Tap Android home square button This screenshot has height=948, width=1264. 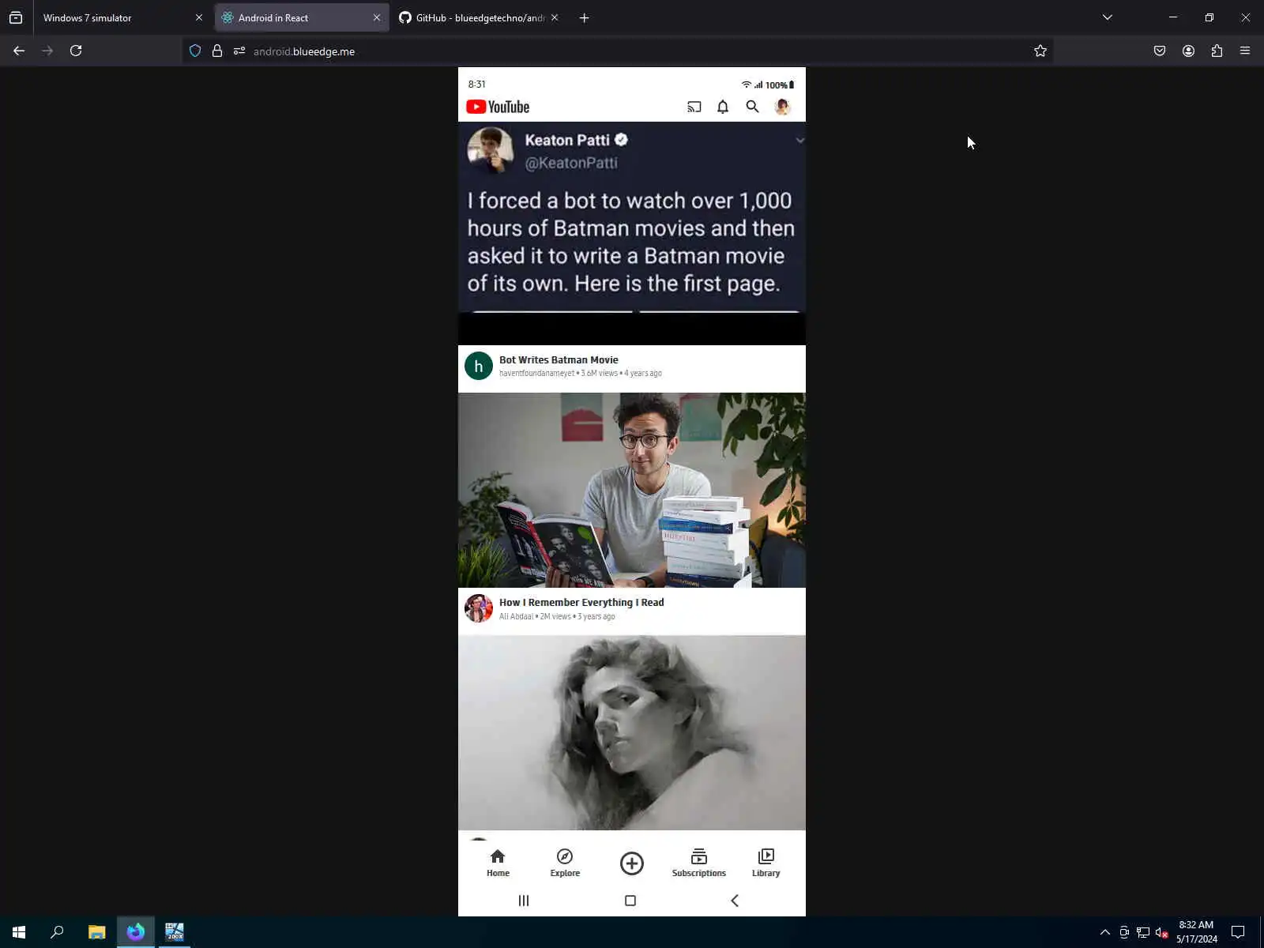pos(630,901)
